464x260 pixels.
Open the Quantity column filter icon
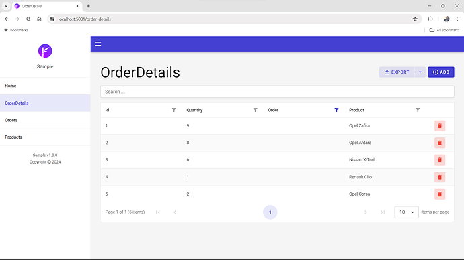(255, 110)
